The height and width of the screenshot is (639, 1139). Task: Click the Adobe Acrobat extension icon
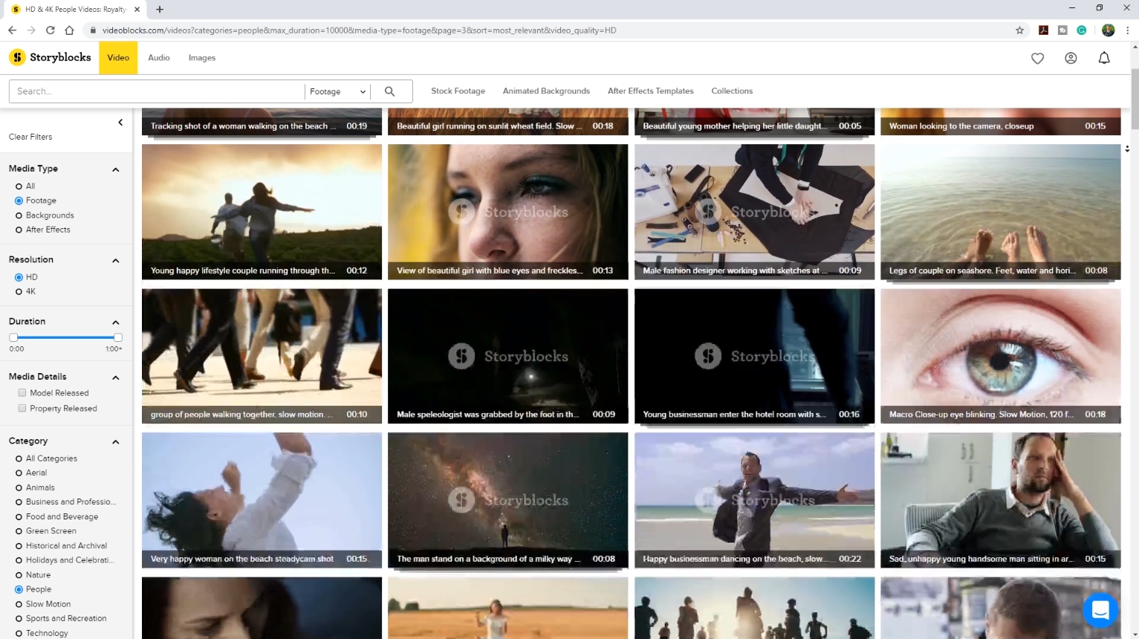coord(1043,30)
